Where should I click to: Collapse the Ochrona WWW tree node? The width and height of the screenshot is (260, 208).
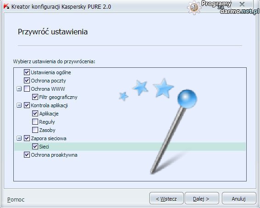coord(19,89)
